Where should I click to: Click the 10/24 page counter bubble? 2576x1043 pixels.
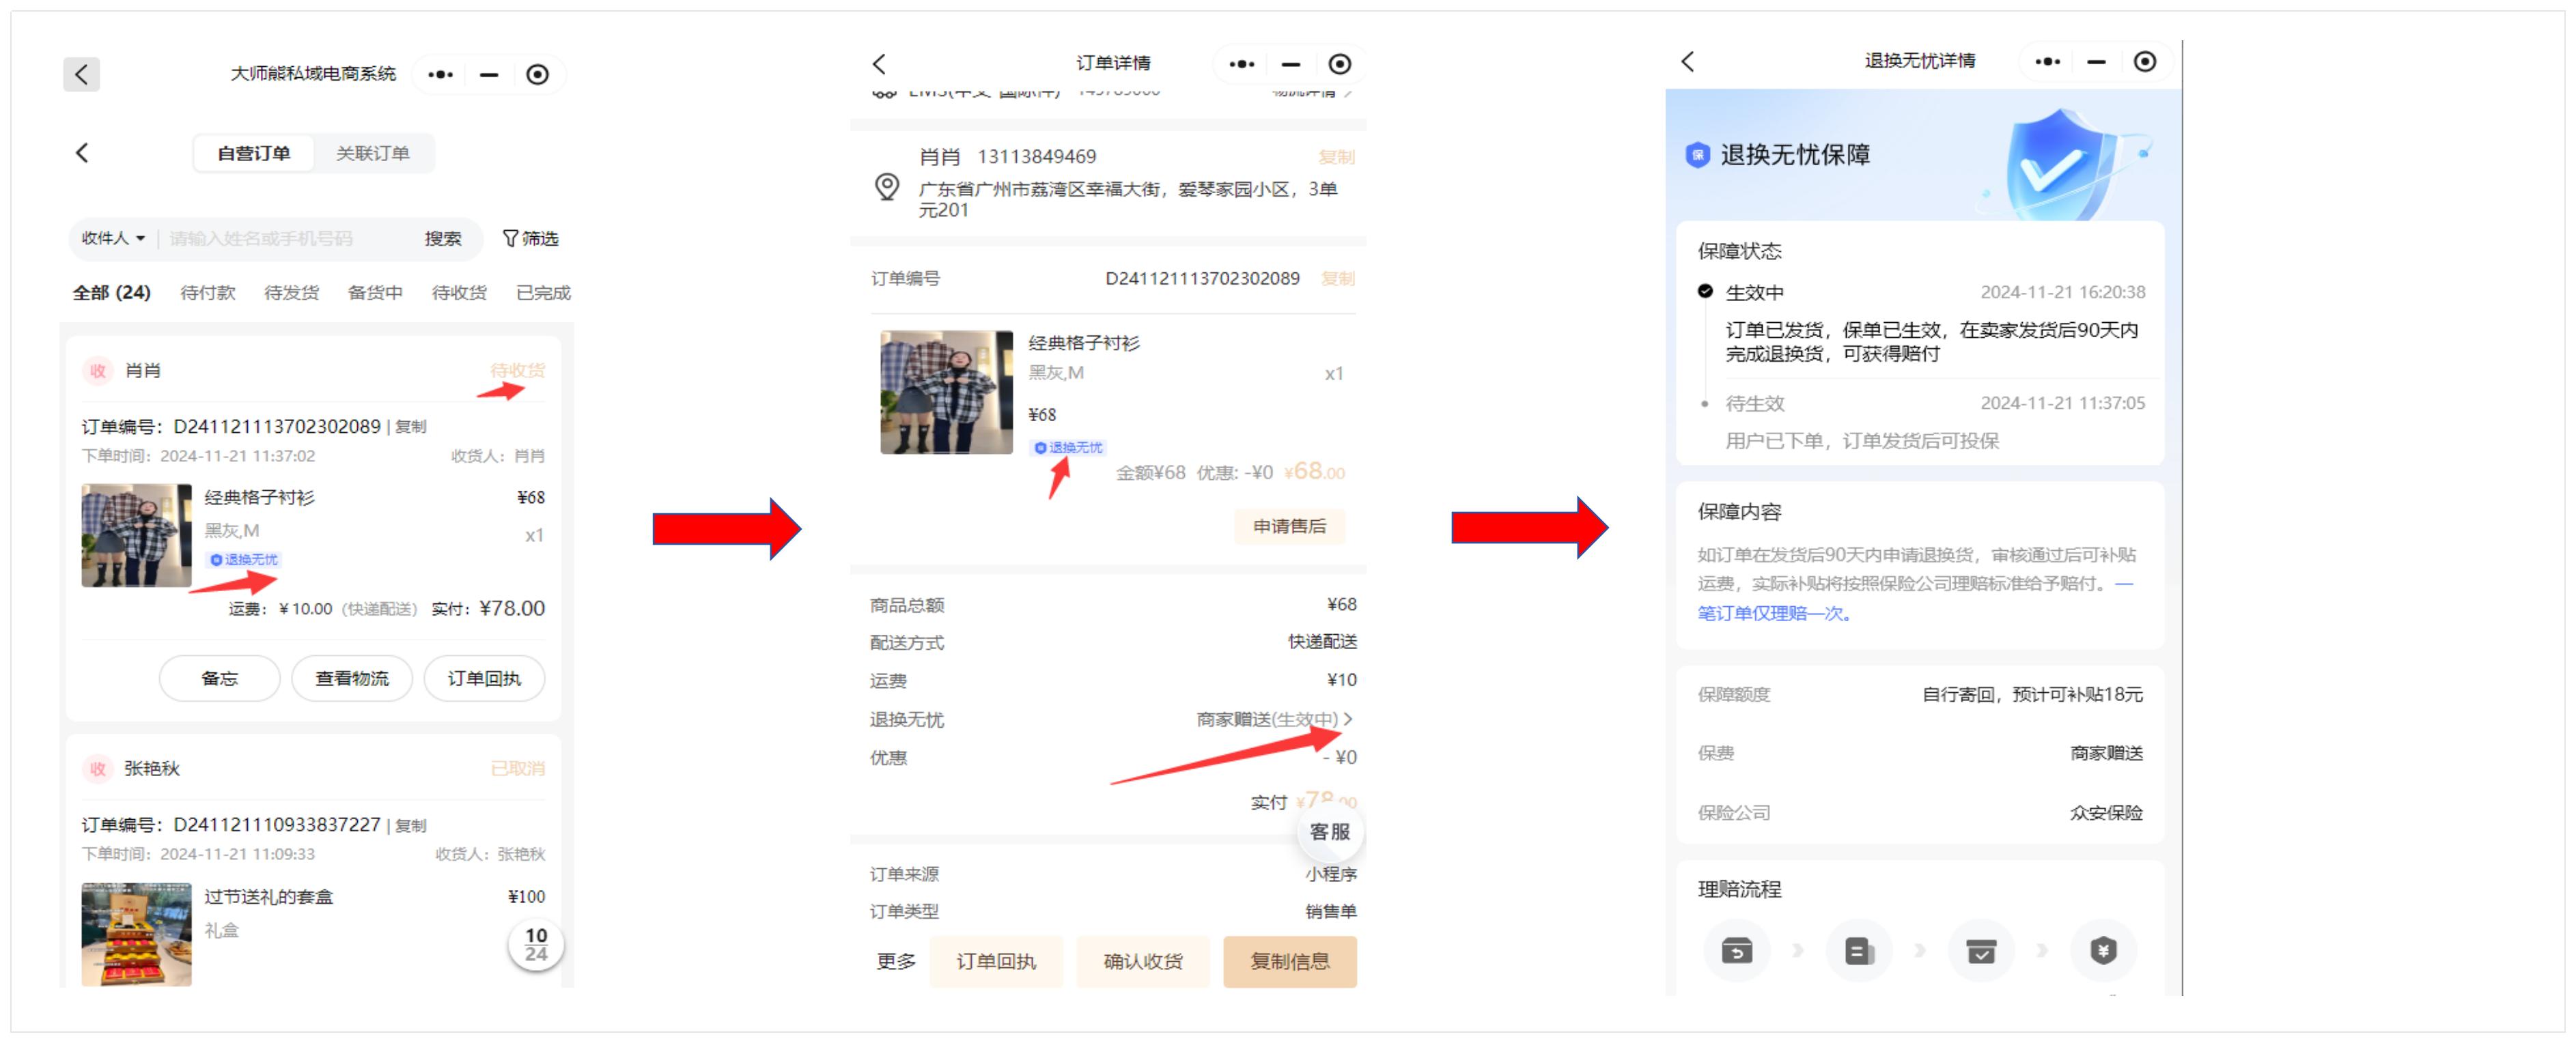[x=536, y=944]
